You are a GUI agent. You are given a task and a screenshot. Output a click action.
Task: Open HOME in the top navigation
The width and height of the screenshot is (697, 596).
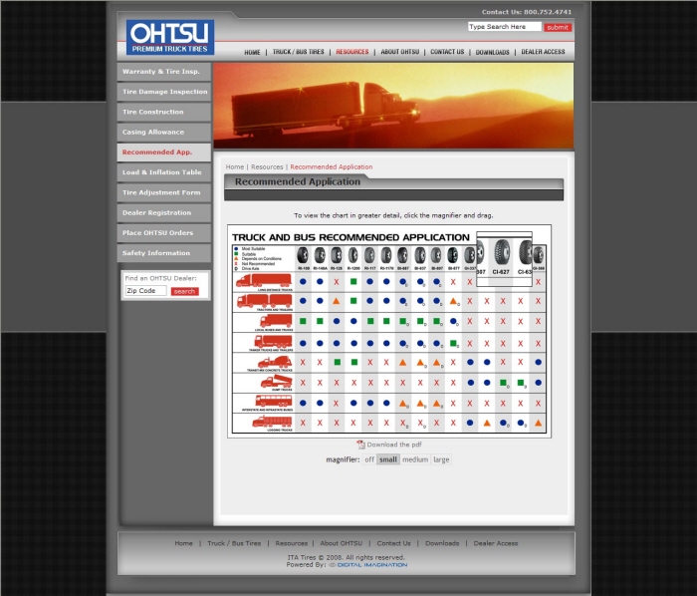coord(252,52)
